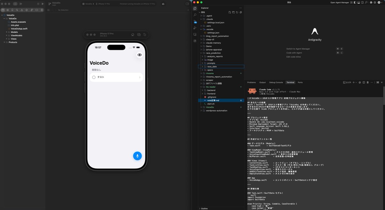Viewport: 385px width, 210px height.
Task: Switch to Problems tab
Action: point(252,83)
